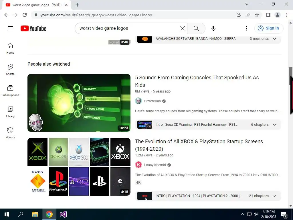293x220 pixels.
Task: Open the Louay Khemiri channel avatar
Action: pos(138,165)
